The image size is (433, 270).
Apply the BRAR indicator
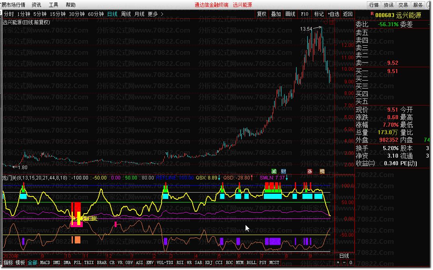click(x=101, y=262)
